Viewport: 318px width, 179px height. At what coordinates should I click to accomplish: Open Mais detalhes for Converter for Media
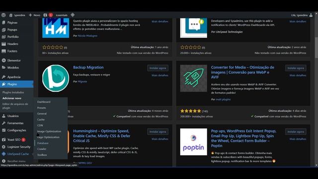point(298,75)
